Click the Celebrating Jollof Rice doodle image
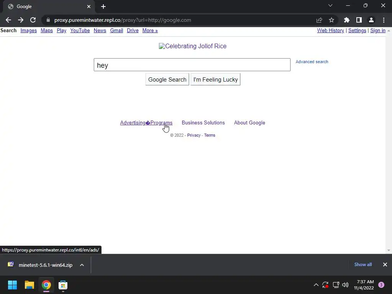The width and height of the screenshot is (392, 294). tap(193, 46)
